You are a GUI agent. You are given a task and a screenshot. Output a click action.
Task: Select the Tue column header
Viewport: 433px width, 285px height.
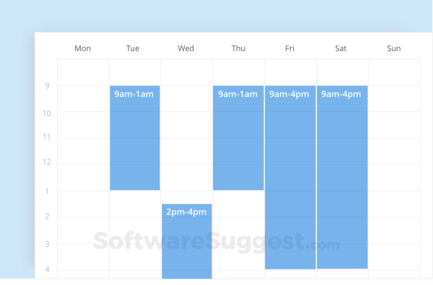133,48
